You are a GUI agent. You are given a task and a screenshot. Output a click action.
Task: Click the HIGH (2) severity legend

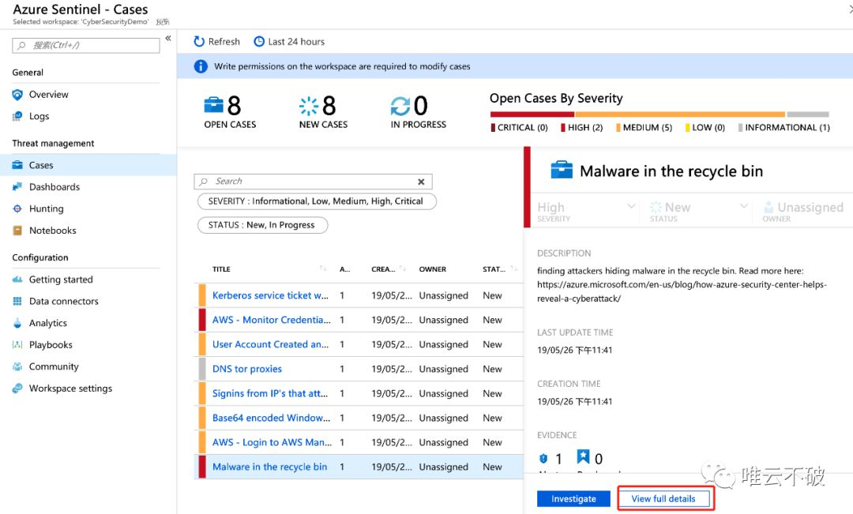(581, 127)
